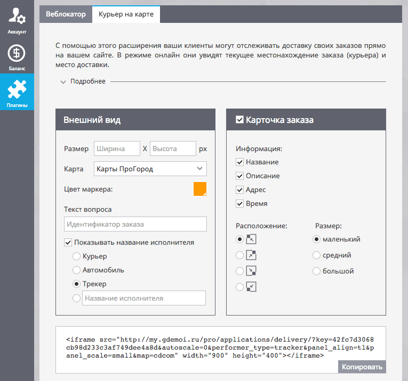Disable Показывать название исполнителя checkbox
Screen dimensions: 408x381
click(68, 243)
